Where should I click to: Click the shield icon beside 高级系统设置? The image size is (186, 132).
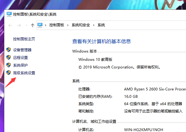coord(9,73)
